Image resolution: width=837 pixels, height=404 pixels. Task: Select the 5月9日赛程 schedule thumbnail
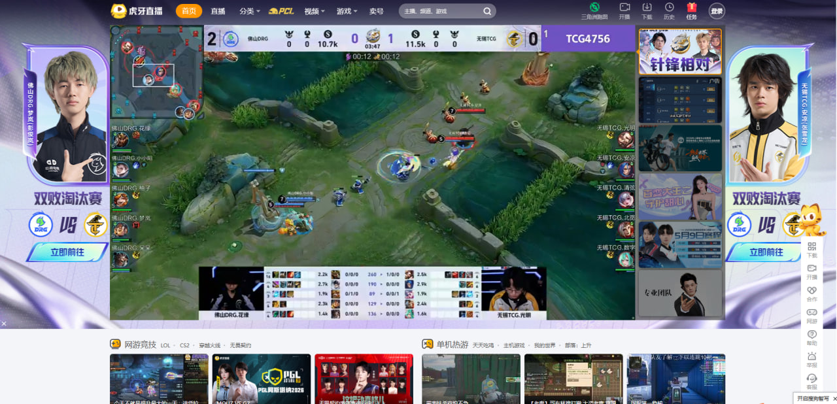680,244
